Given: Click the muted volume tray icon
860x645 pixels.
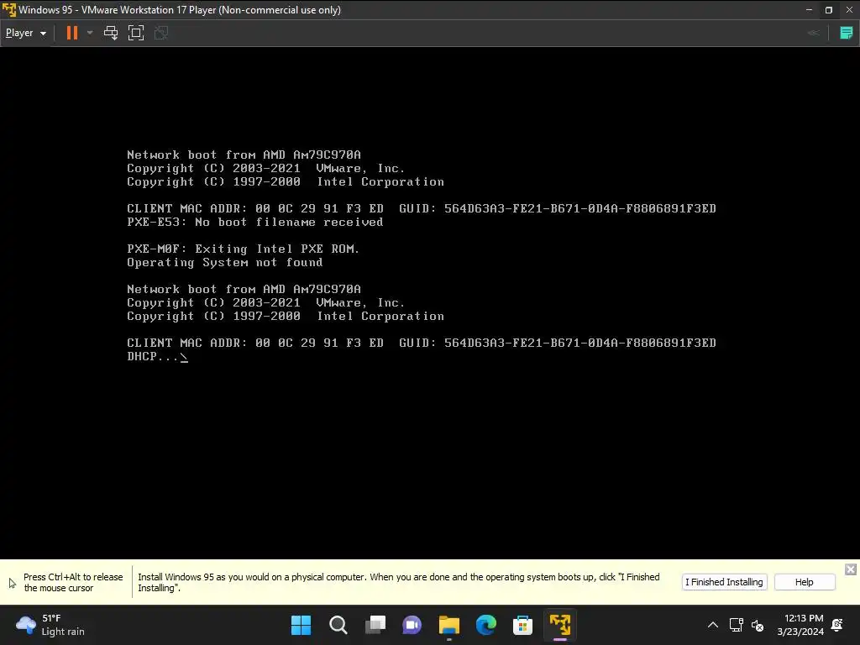Looking at the screenshot, I should pyautogui.click(x=758, y=625).
